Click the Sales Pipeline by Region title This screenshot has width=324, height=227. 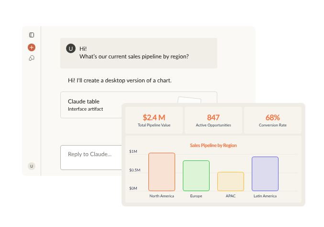(x=213, y=145)
